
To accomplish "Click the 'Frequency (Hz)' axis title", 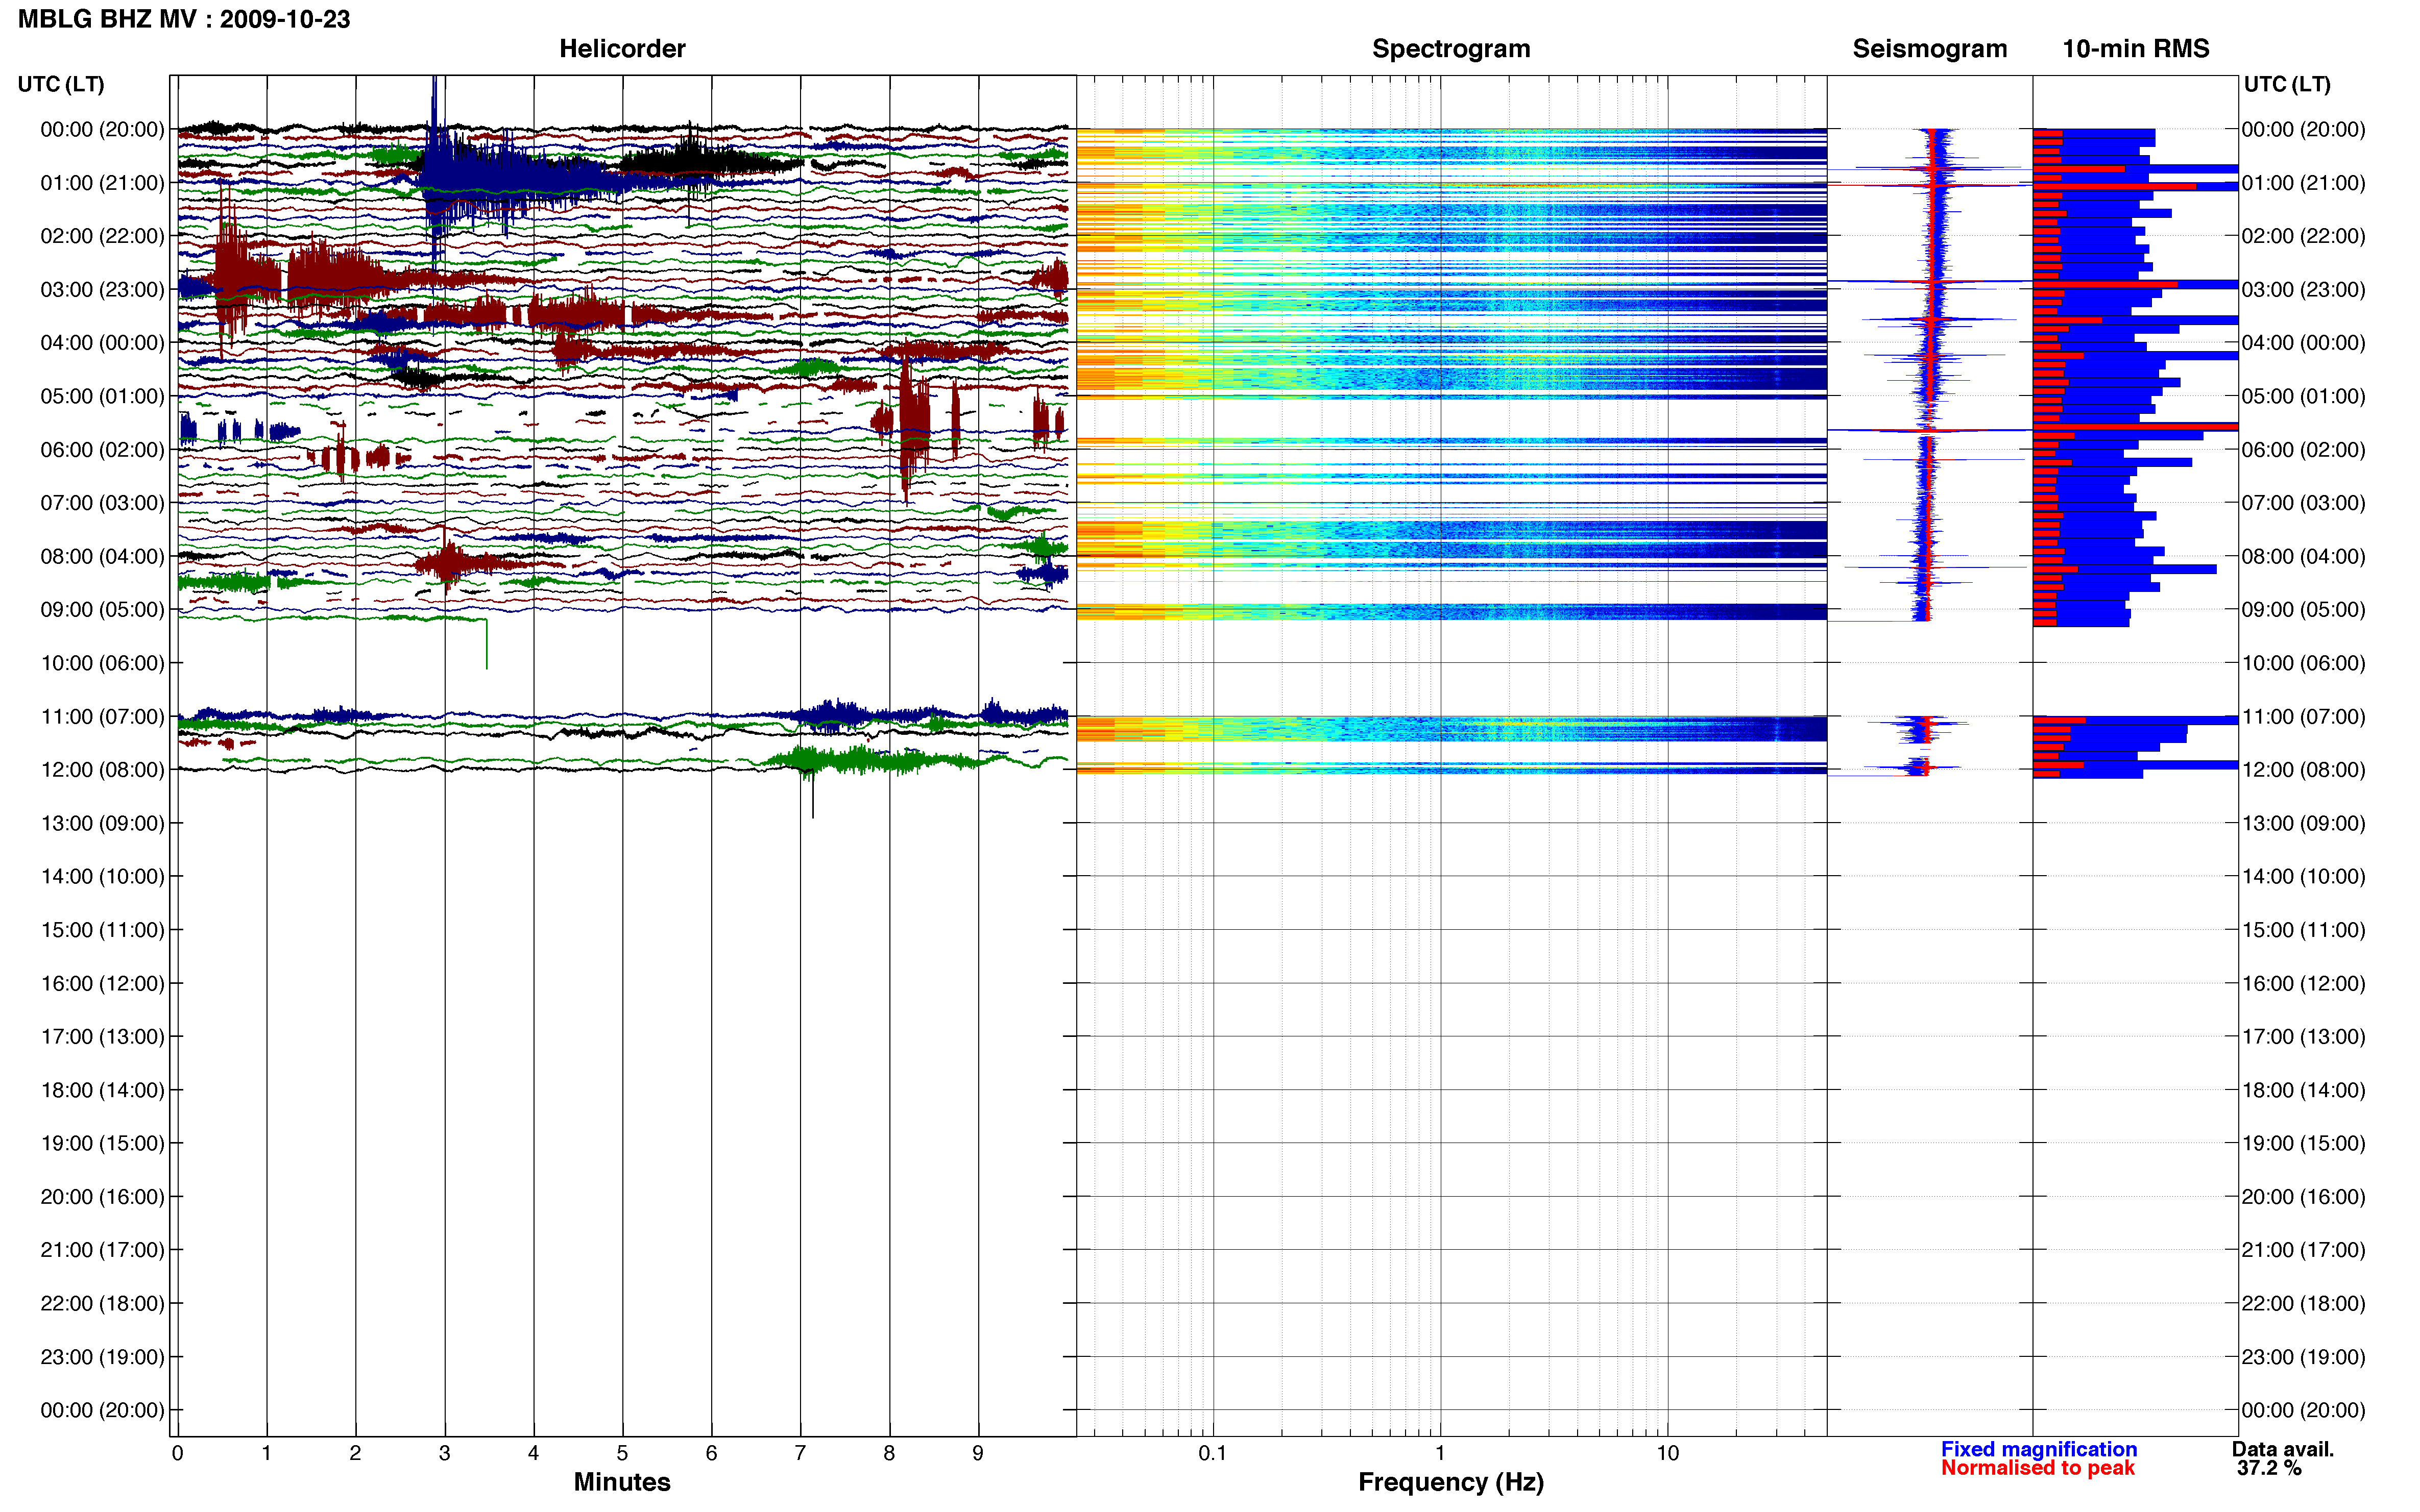I will coord(1450,1482).
